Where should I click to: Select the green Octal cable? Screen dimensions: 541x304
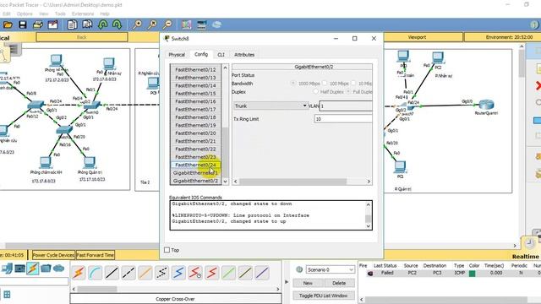[x=228, y=273]
